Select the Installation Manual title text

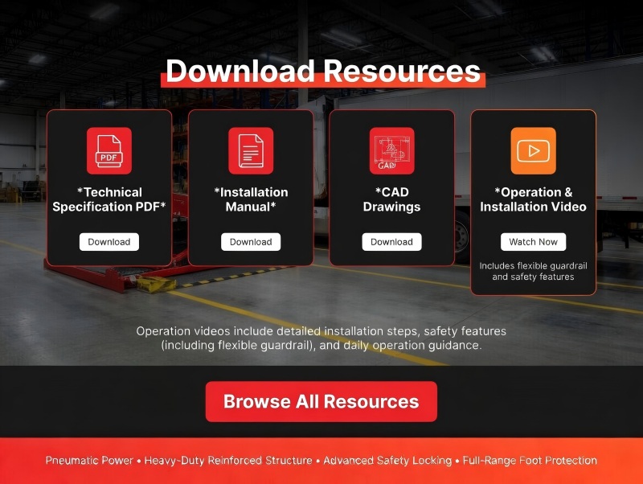pyautogui.click(x=250, y=199)
